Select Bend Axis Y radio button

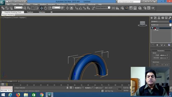[x=160, y=65]
